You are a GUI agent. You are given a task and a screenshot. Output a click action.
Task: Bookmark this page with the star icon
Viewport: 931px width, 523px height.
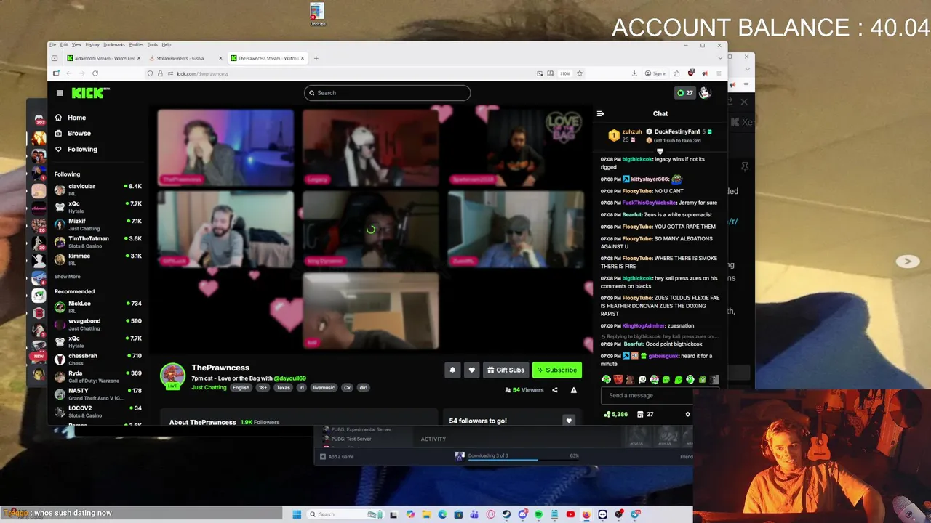(580, 73)
